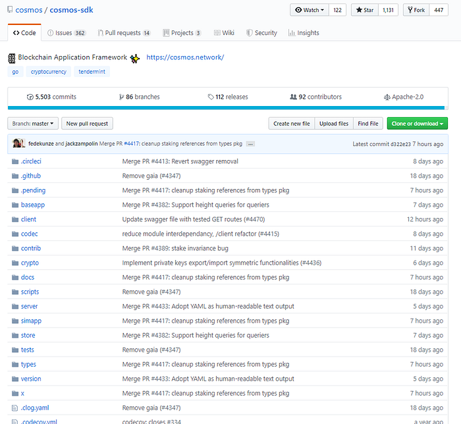This screenshot has height=424, width=461.
Task: Click the 1,131 stargazers count
Action: [388, 10]
